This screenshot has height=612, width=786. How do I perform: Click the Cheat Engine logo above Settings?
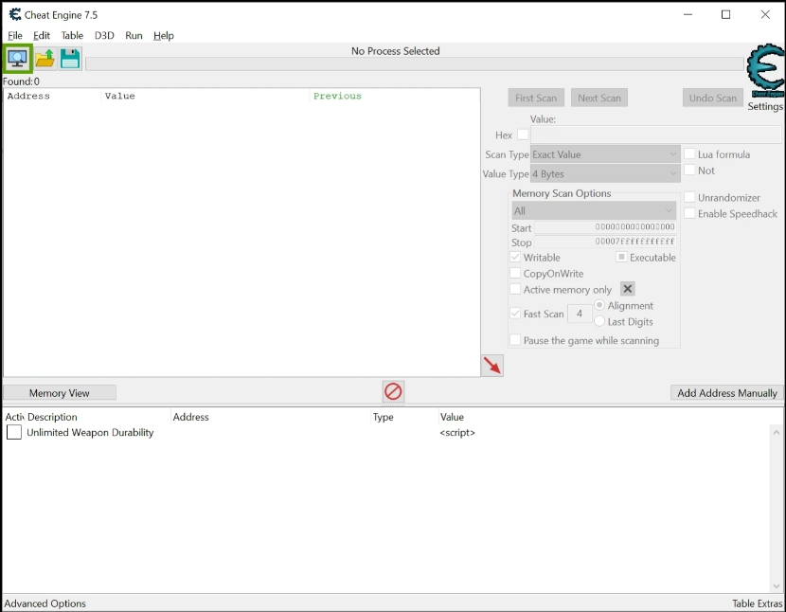765,70
